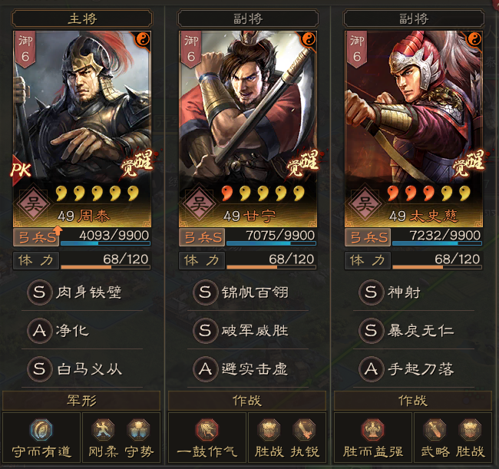Click 周泰's 弓兵S troop type label
Image resolution: width=499 pixels, height=469 pixels.
(x=36, y=237)
